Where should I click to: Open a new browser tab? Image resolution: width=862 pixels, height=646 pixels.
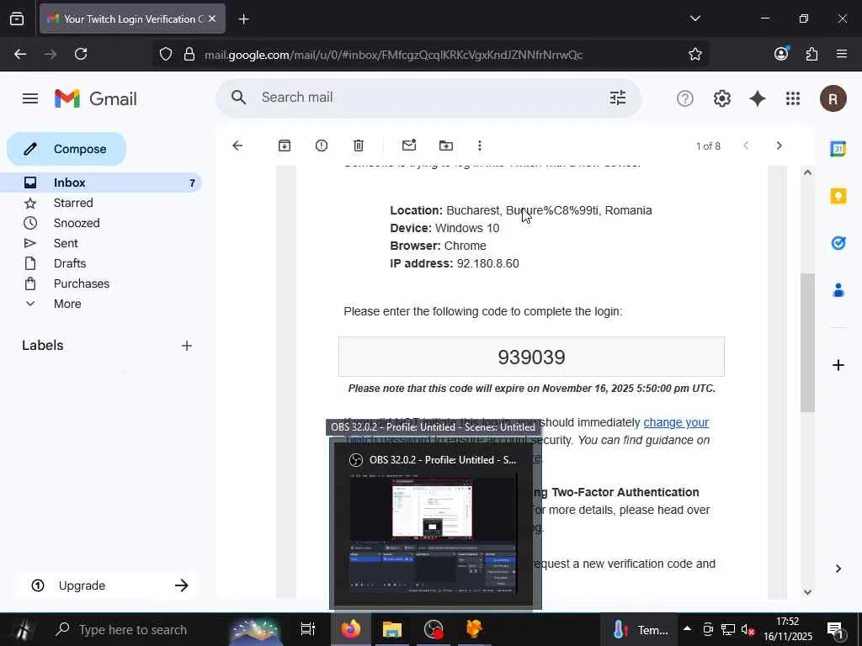[243, 19]
